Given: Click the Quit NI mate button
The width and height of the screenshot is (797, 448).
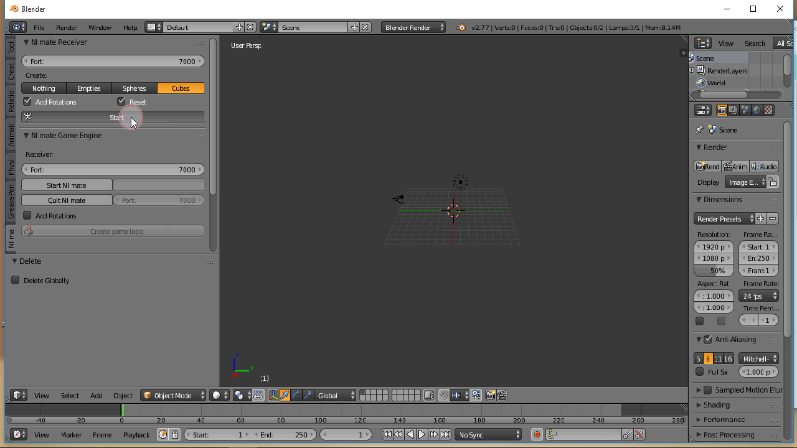Looking at the screenshot, I should (x=67, y=200).
